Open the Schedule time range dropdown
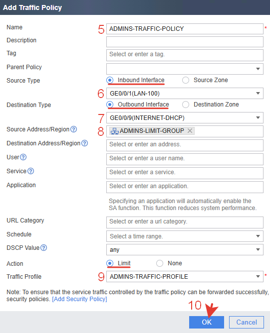 [x=185, y=236]
